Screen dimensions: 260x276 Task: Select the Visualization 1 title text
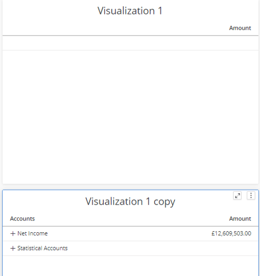(130, 11)
